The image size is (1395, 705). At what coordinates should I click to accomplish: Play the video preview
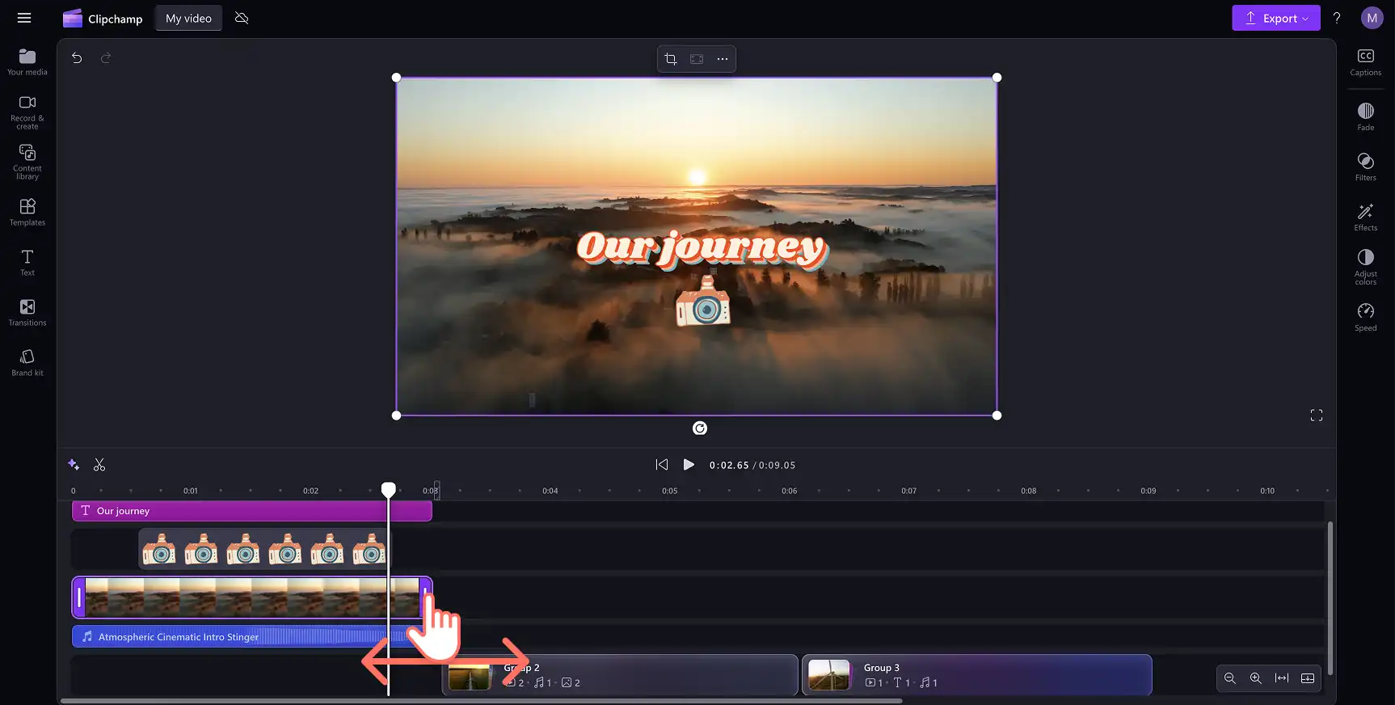click(689, 465)
